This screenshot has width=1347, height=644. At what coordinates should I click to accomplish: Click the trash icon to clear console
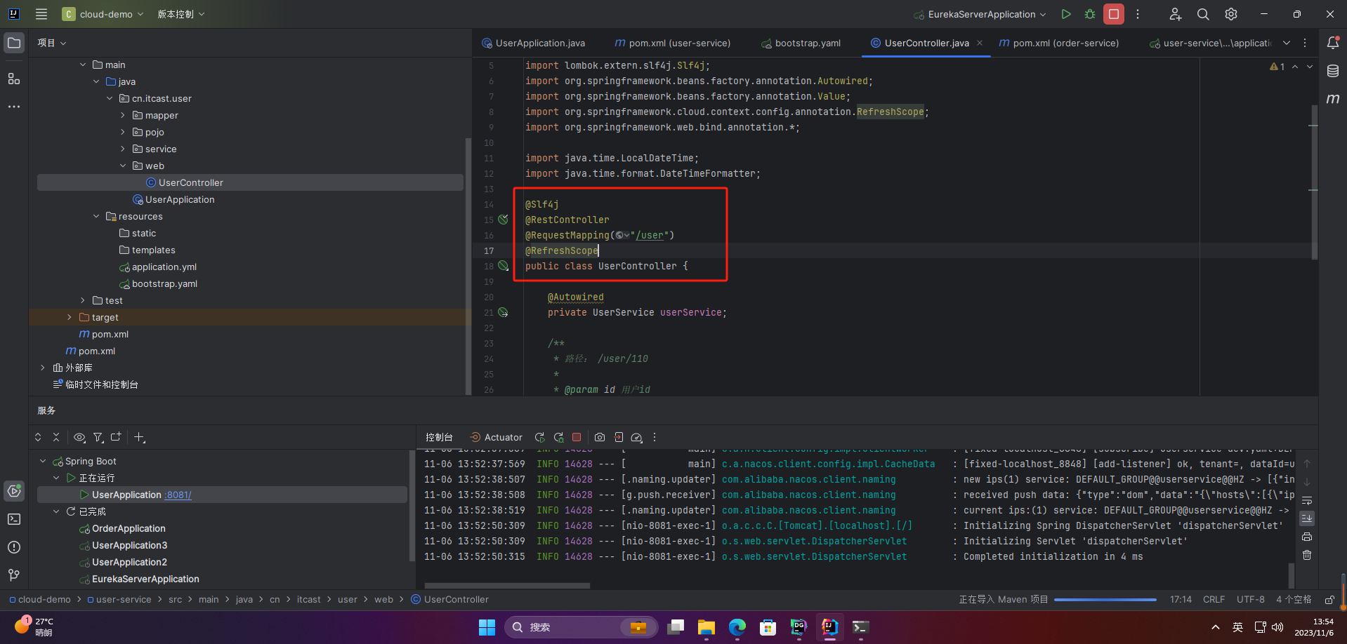[x=1307, y=555]
